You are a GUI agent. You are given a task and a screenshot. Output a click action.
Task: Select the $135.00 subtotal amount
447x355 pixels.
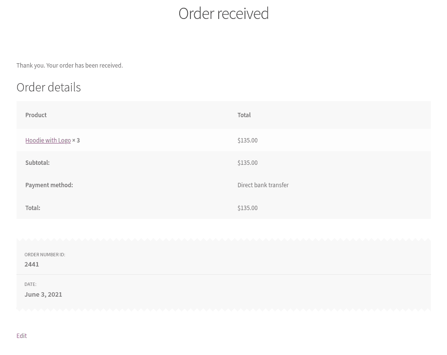247,162
